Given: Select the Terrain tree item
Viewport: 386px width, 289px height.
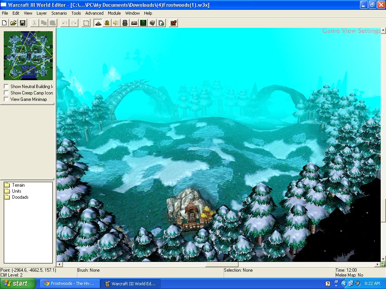Looking at the screenshot, I should [x=18, y=185].
